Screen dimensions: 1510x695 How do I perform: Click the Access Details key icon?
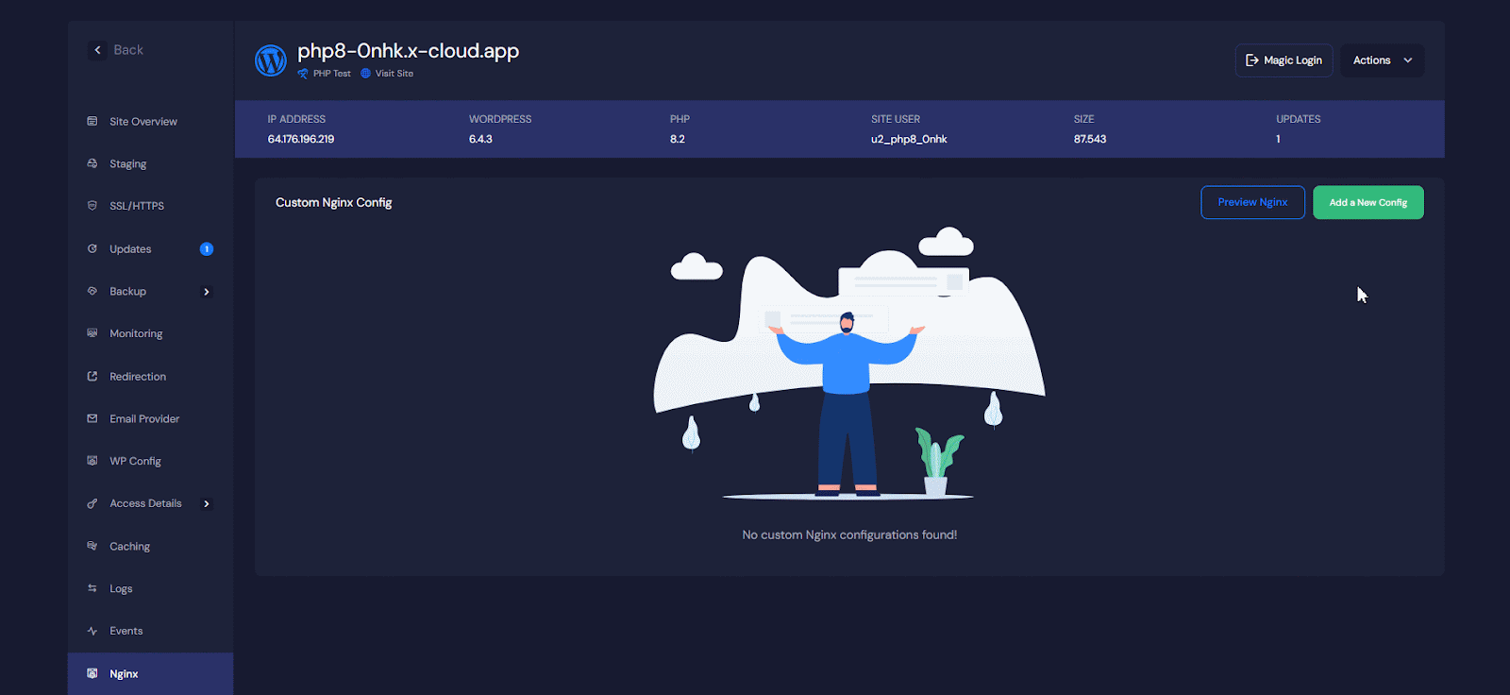tap(92, 503)
